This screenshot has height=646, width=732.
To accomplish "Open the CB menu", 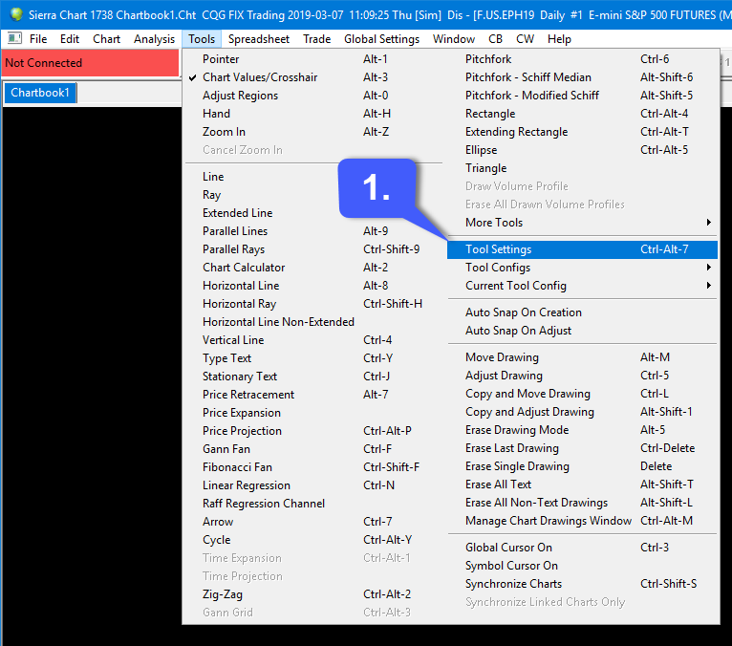I will (x=495, y=39).
